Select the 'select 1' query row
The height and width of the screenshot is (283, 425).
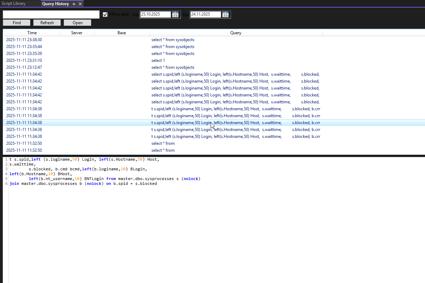158,60
